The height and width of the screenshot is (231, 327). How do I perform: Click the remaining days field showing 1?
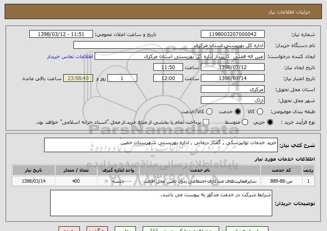coord(122,78)
